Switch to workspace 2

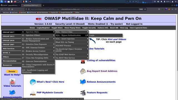(130, 2)
